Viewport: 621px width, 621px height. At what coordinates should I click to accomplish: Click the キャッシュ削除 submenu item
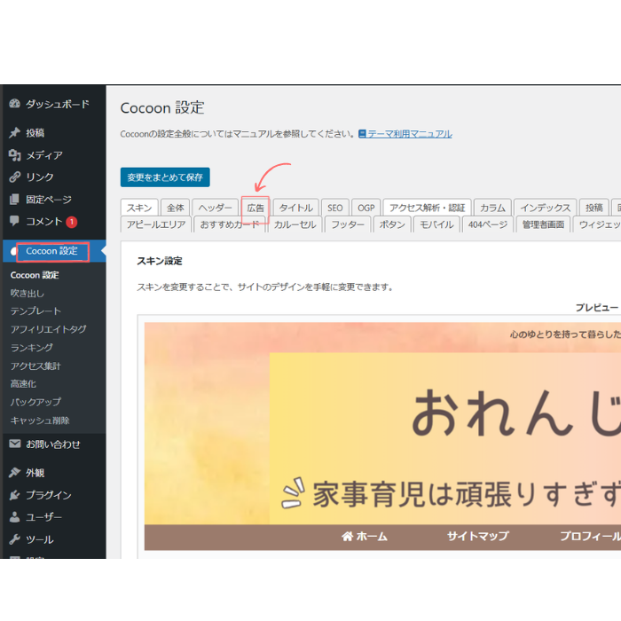(x=40, y=421)
